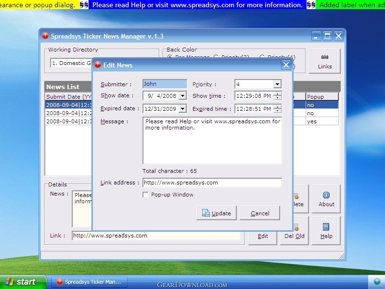Click Update button in Edit News
This screenshot has width=385, height=289.
pos(216,213)
